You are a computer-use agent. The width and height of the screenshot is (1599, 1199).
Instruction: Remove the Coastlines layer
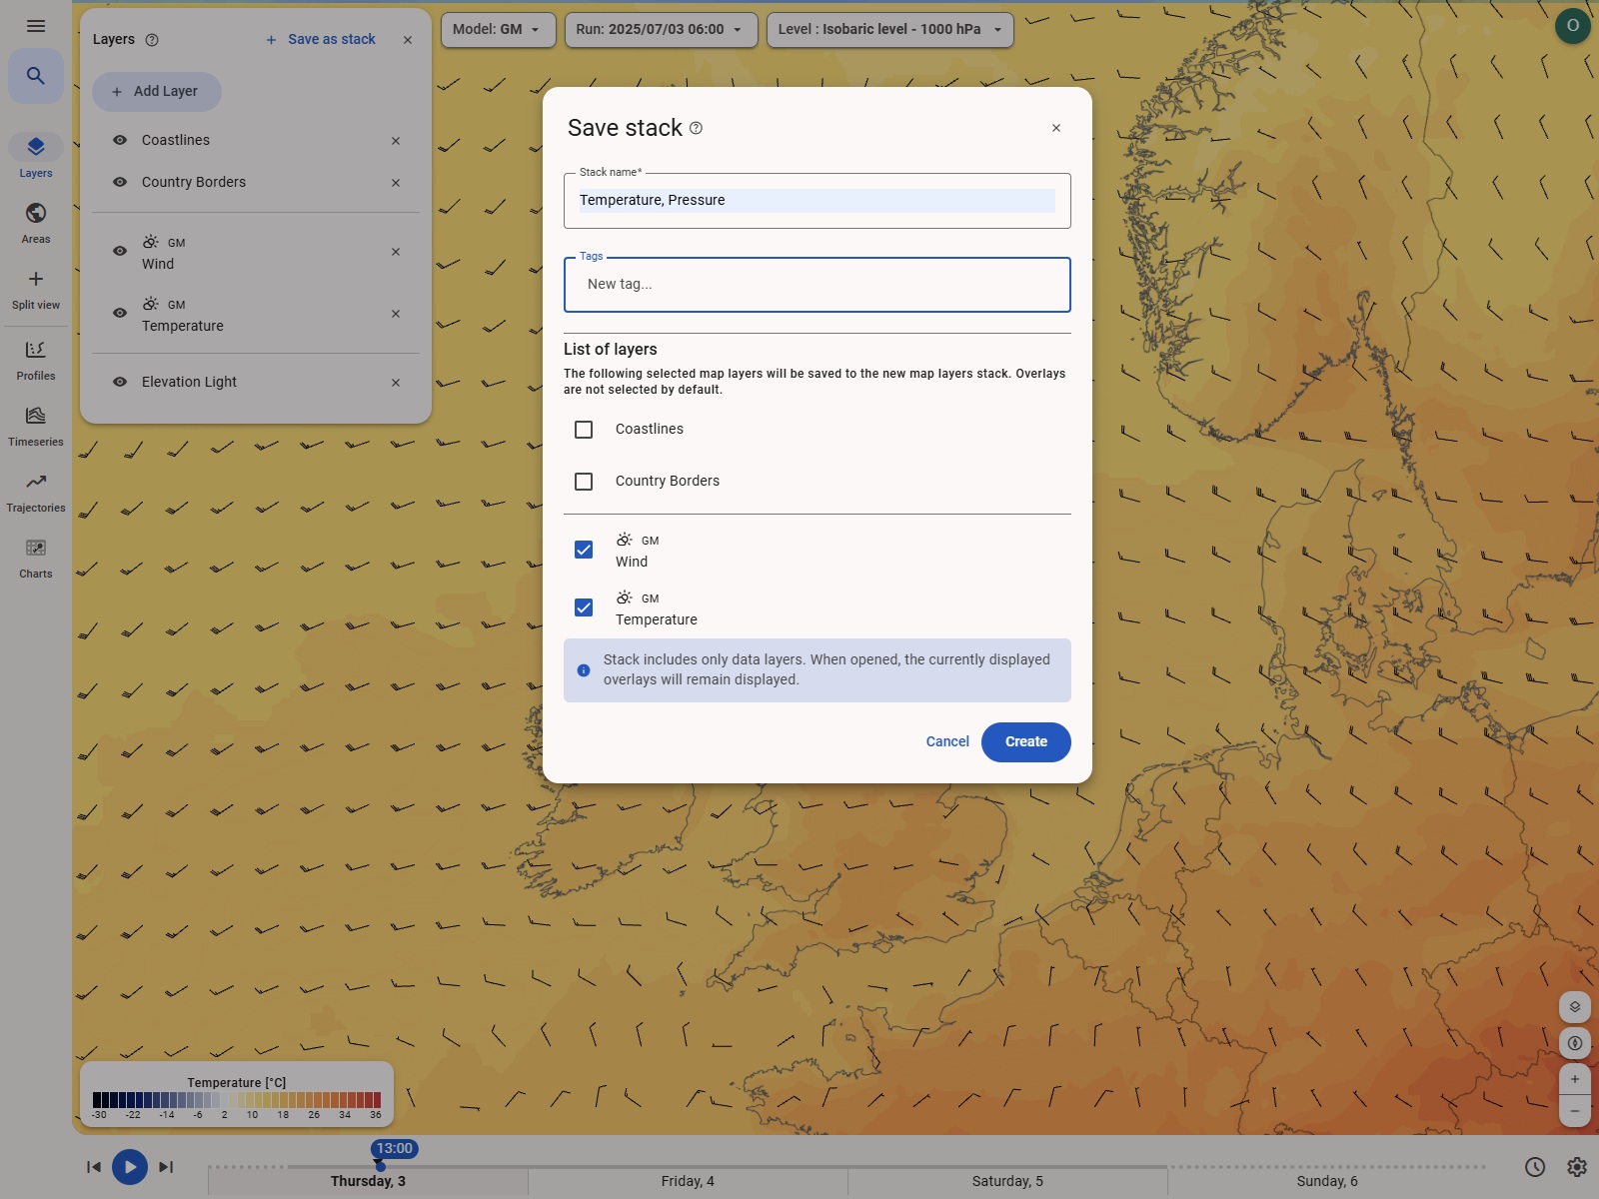[396, 141]
